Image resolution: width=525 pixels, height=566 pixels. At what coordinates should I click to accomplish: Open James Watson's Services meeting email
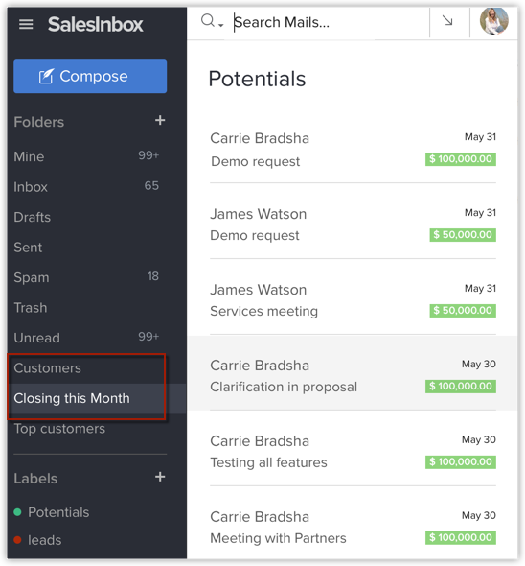pos(353,297)
